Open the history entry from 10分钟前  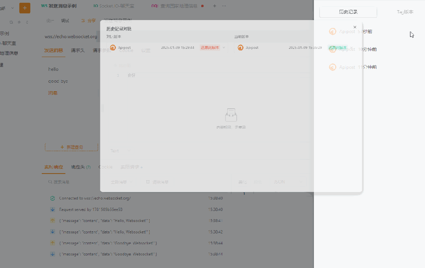[353, 49]
